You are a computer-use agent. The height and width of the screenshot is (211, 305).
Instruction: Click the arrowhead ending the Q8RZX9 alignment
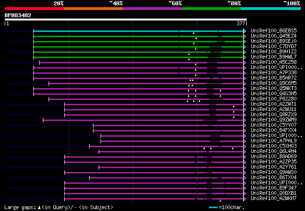(x=244, y=115)
